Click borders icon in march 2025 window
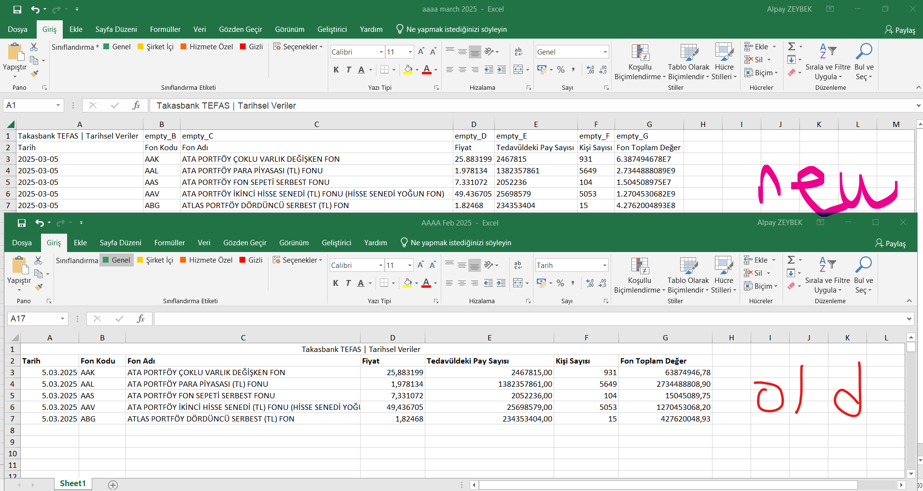 pyautogui.click(x=384, y=70)
